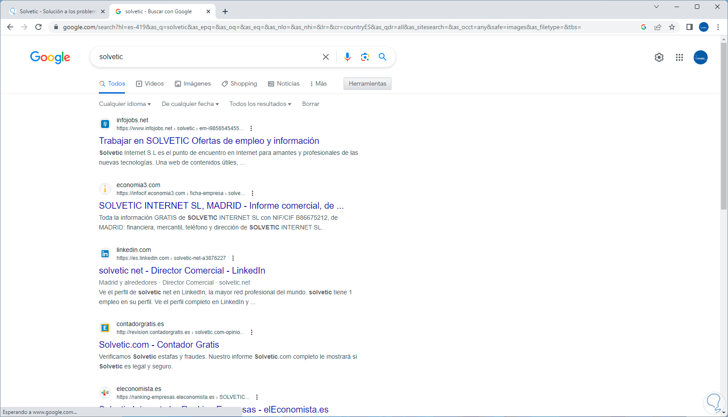Go back to the previous page
The width and height of the screenshot is (728, 417).
(10, 27)
